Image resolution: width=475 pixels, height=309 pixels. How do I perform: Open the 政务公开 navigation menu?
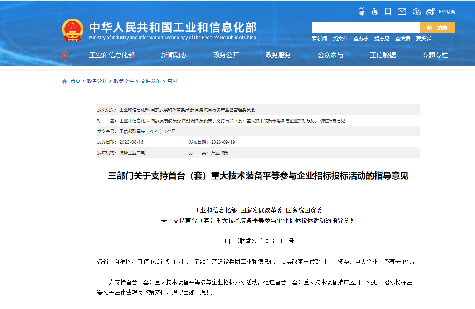[226, 55]
